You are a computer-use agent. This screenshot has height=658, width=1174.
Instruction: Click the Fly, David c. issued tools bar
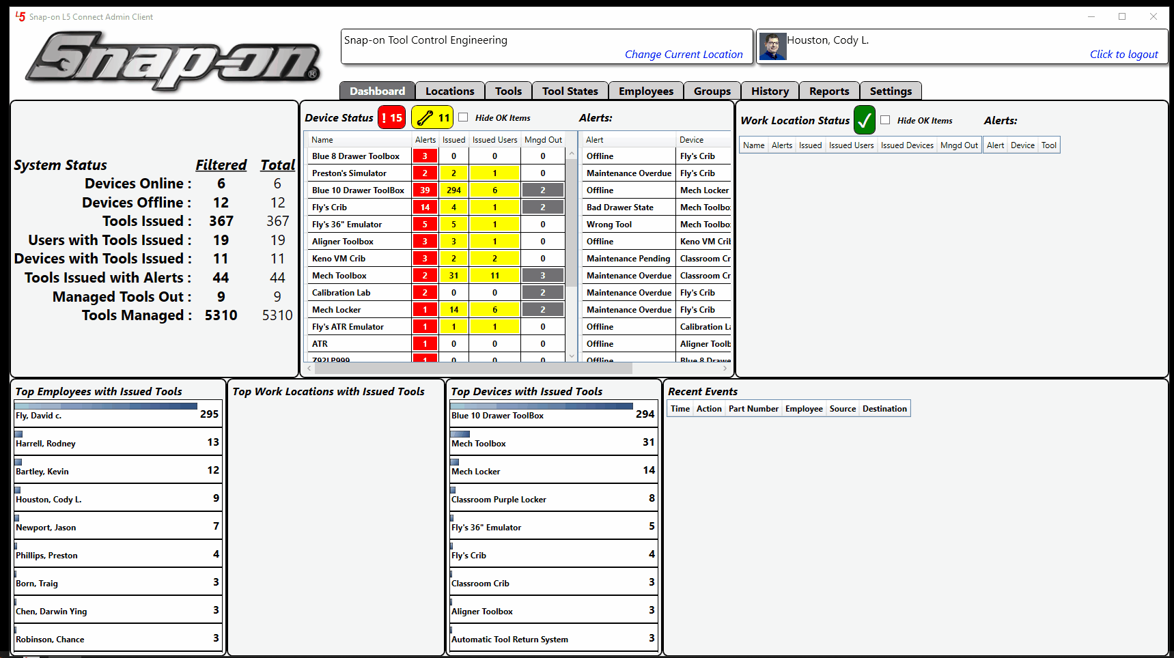coord(106,406)
